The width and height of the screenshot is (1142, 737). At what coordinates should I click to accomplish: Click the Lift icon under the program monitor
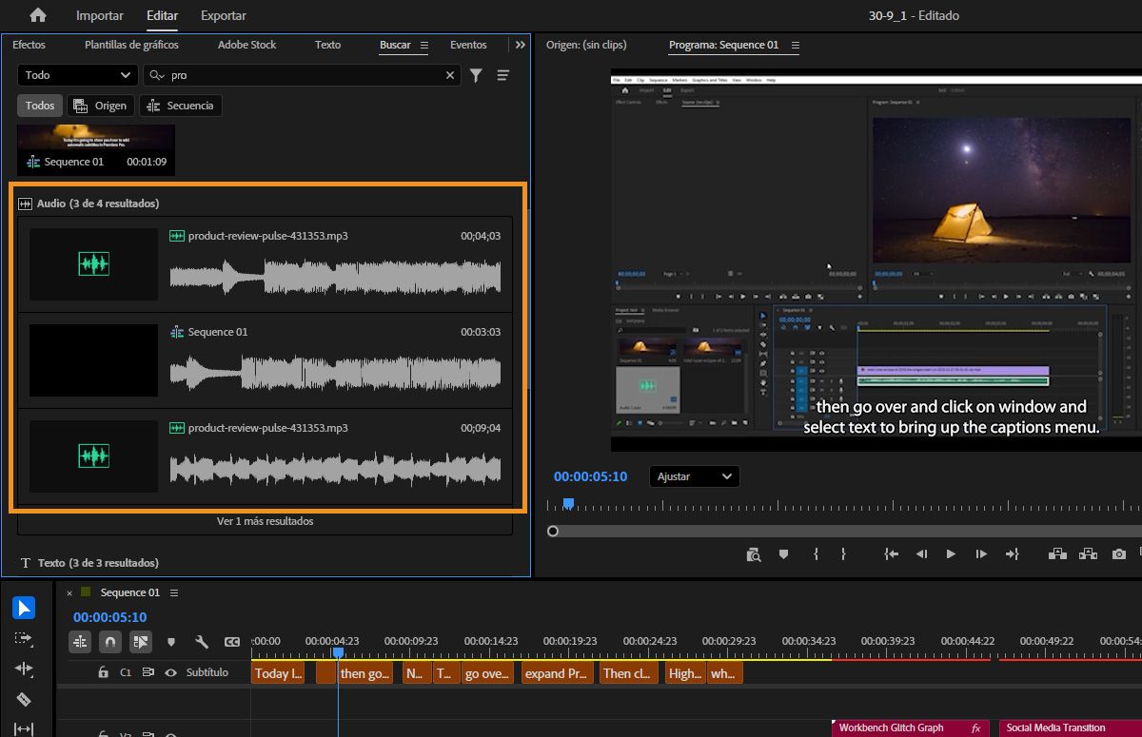pyautogui.click(x=1057, y=553)
